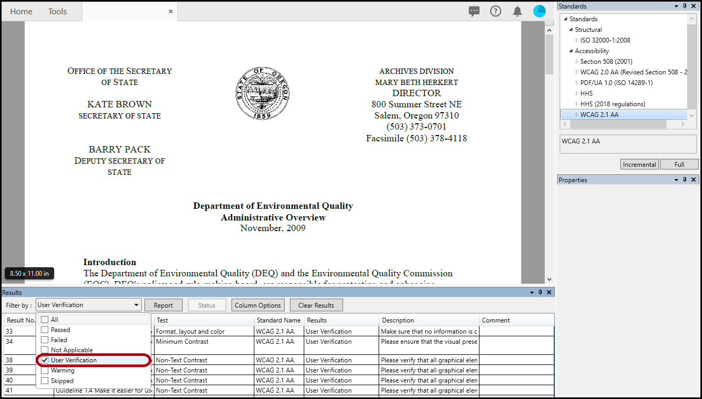
Task: Expand the ISO 32000-1:2008 node arrow
Action: point(577,40)
